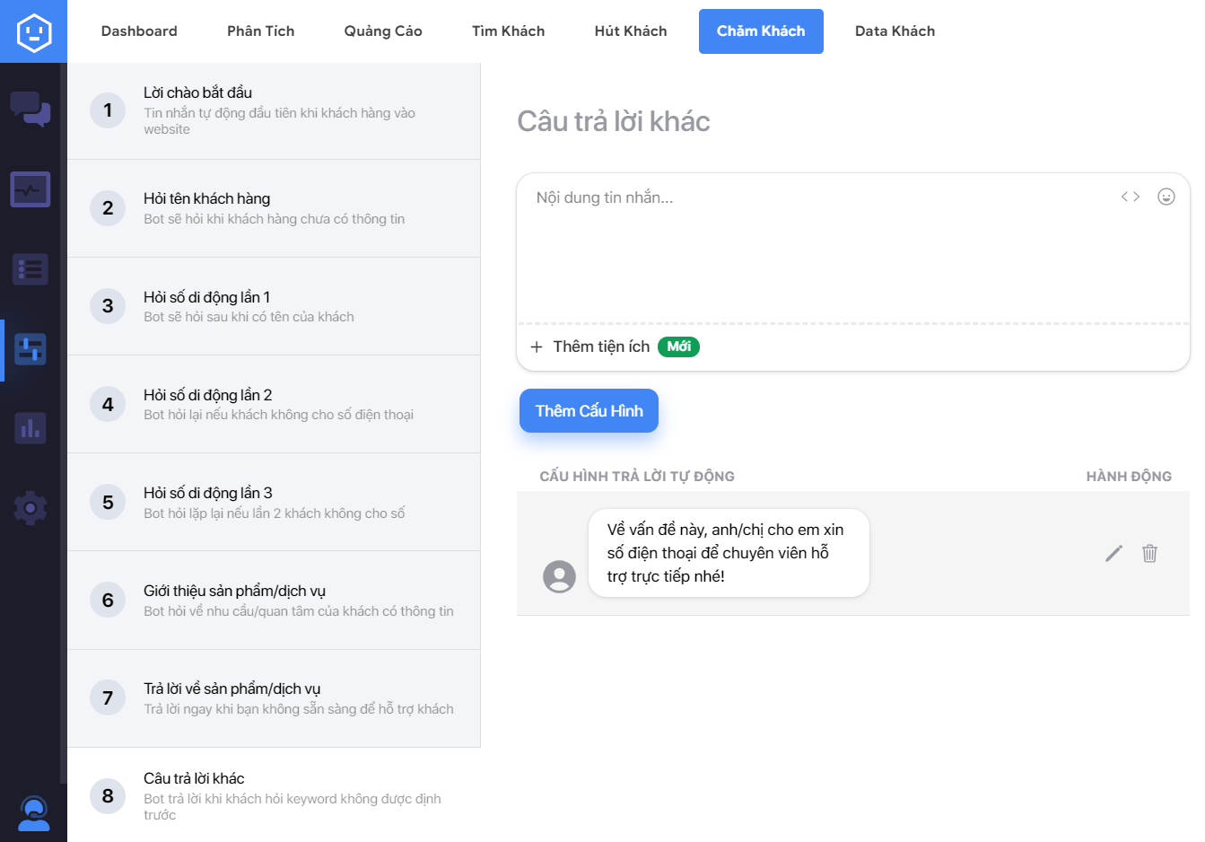Select step 5 Hỏi số di động lần 3
Viewport: 1205px width, 842px height.
(274, 502)
